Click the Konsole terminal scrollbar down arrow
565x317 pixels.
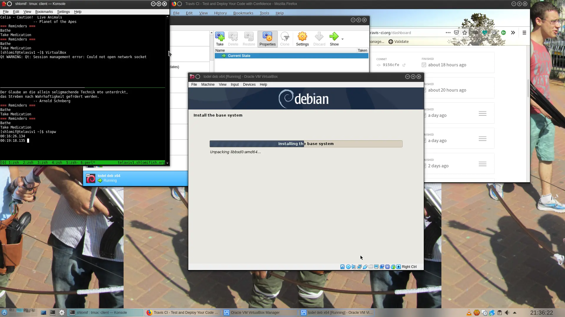[167, 163]
